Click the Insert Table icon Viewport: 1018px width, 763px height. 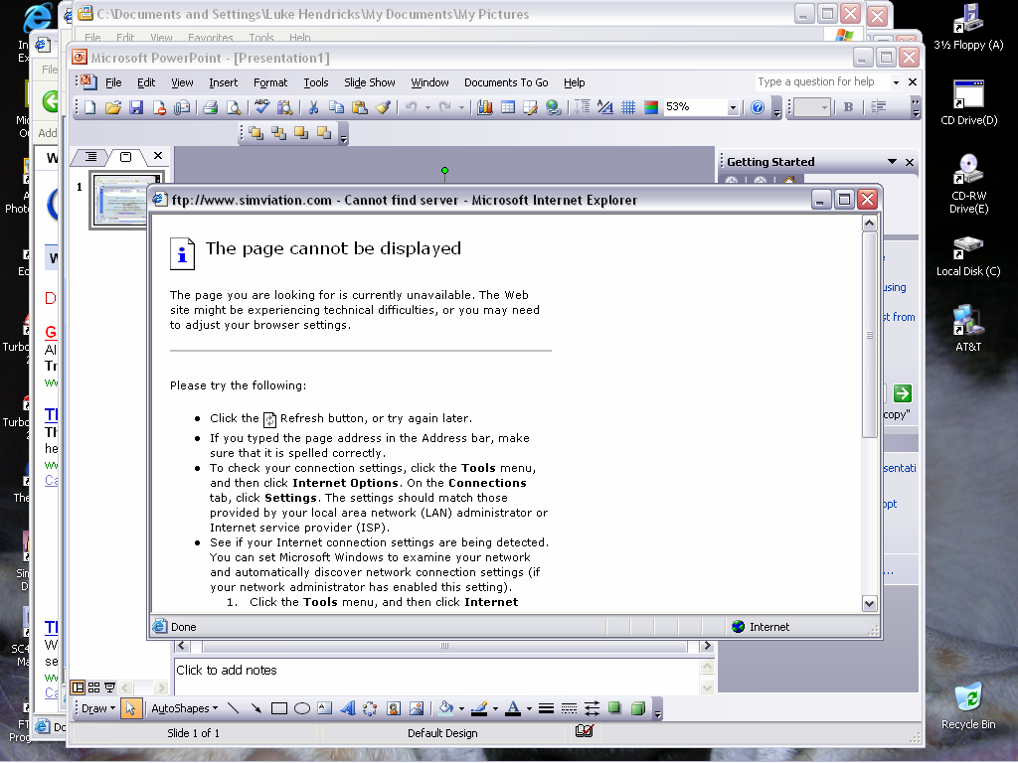click(508, 107)
